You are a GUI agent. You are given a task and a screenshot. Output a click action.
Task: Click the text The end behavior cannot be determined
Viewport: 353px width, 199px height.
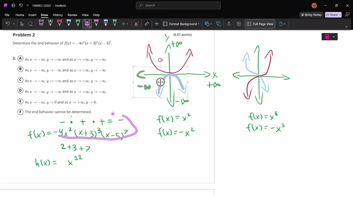[58, 112]
